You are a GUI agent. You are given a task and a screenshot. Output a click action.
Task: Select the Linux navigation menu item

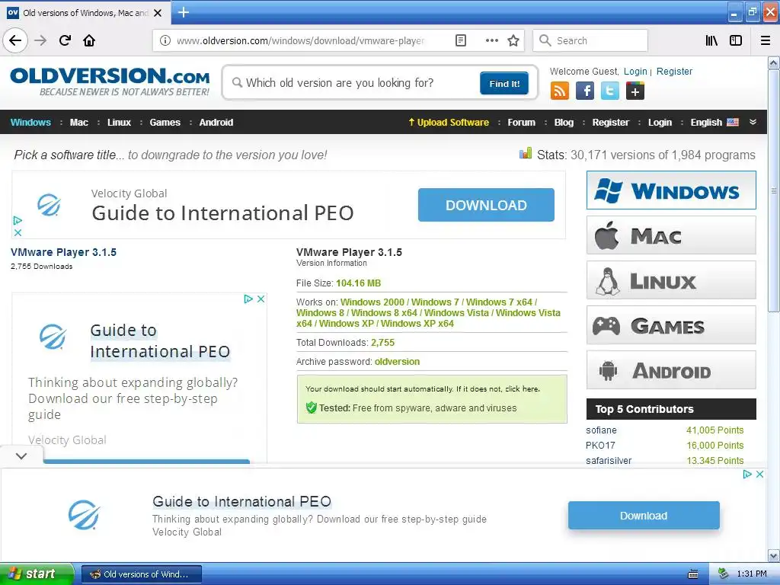(x=119, y=123)
